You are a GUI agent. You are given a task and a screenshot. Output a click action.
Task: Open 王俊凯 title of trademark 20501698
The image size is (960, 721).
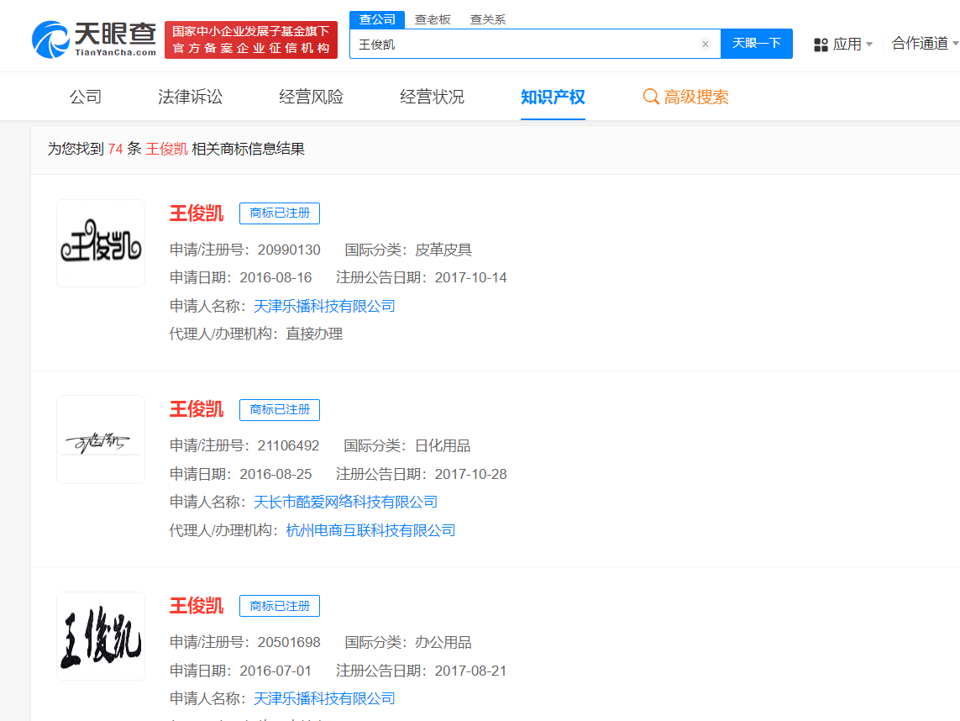(197, 606)
